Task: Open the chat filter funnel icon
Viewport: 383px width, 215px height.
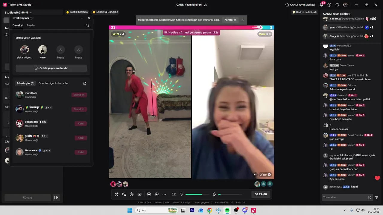Action: coord(377,197)
